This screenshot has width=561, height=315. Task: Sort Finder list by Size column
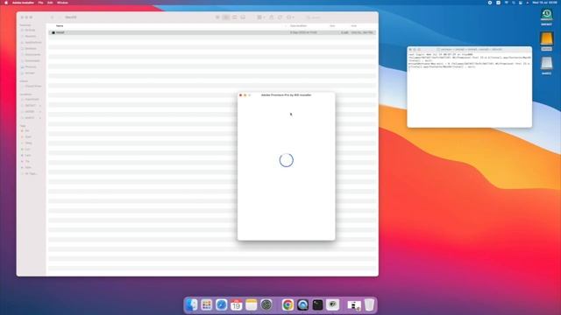tap(332, 25)
